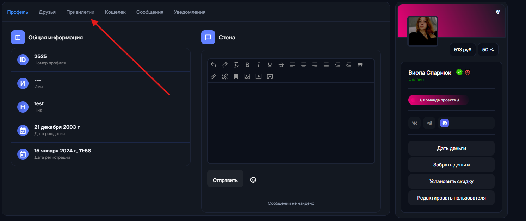Go to the Сообщения tab

[x=150, y=12]
